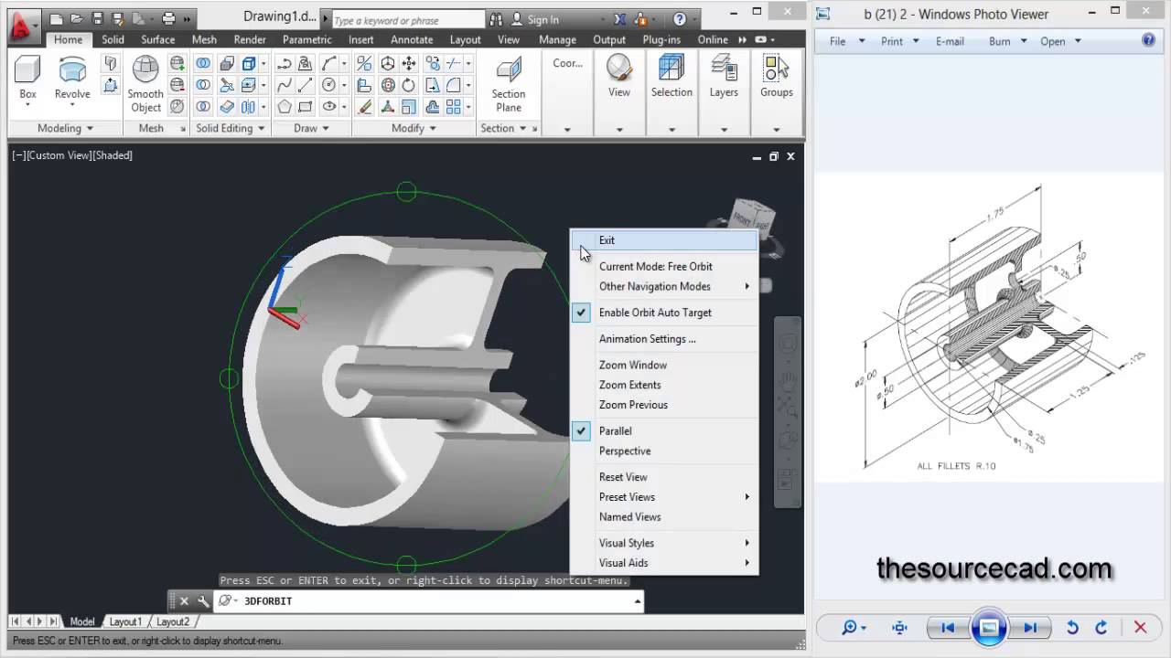Select the Move tool in Modify
The width and height of the screenshot is (1171, 658).
[x=409, y=63]
